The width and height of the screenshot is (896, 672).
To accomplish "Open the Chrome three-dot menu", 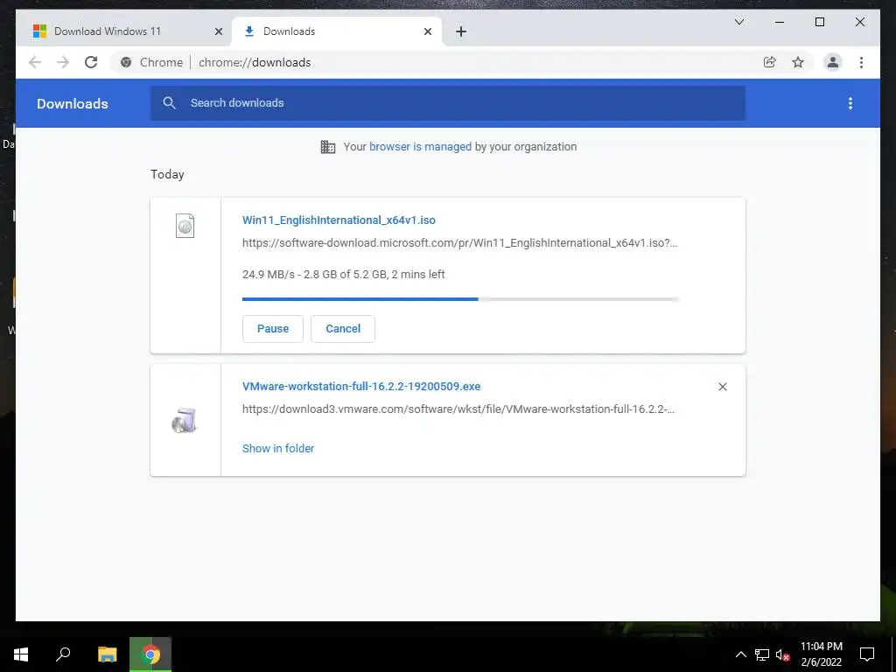I will [x=861, y=62].
